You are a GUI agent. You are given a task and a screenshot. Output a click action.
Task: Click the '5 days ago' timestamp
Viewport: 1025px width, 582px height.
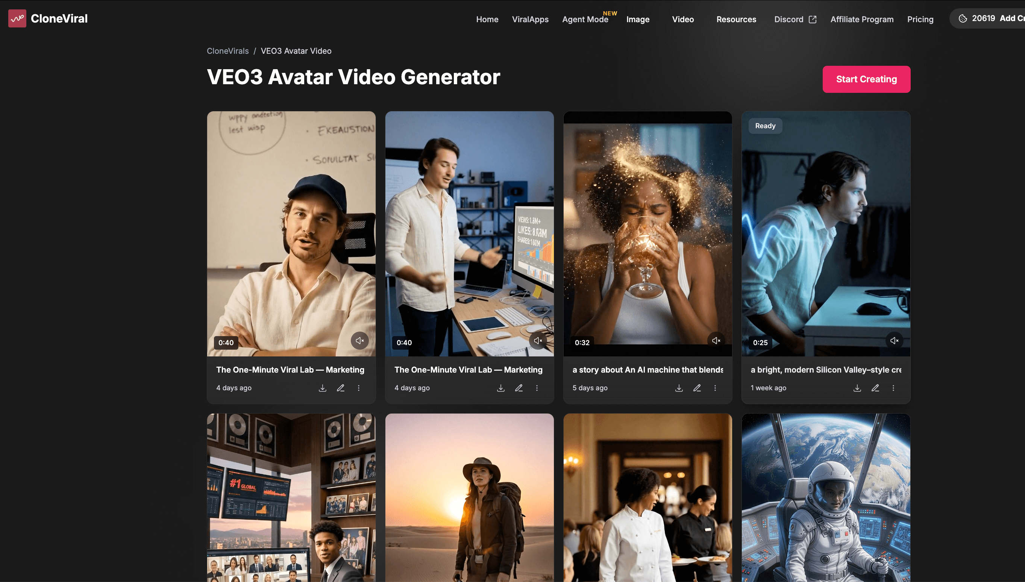pyautogui.click(x=590, y=388)
